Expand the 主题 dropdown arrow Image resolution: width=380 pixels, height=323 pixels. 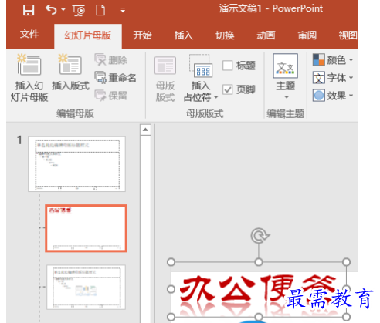pos(287,97)
